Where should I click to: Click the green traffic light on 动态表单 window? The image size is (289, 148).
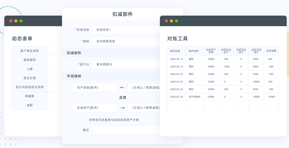click(x=21, y=21)
